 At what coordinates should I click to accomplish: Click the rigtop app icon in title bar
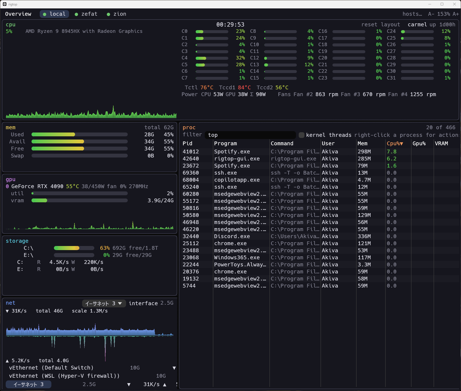[4, 4]
